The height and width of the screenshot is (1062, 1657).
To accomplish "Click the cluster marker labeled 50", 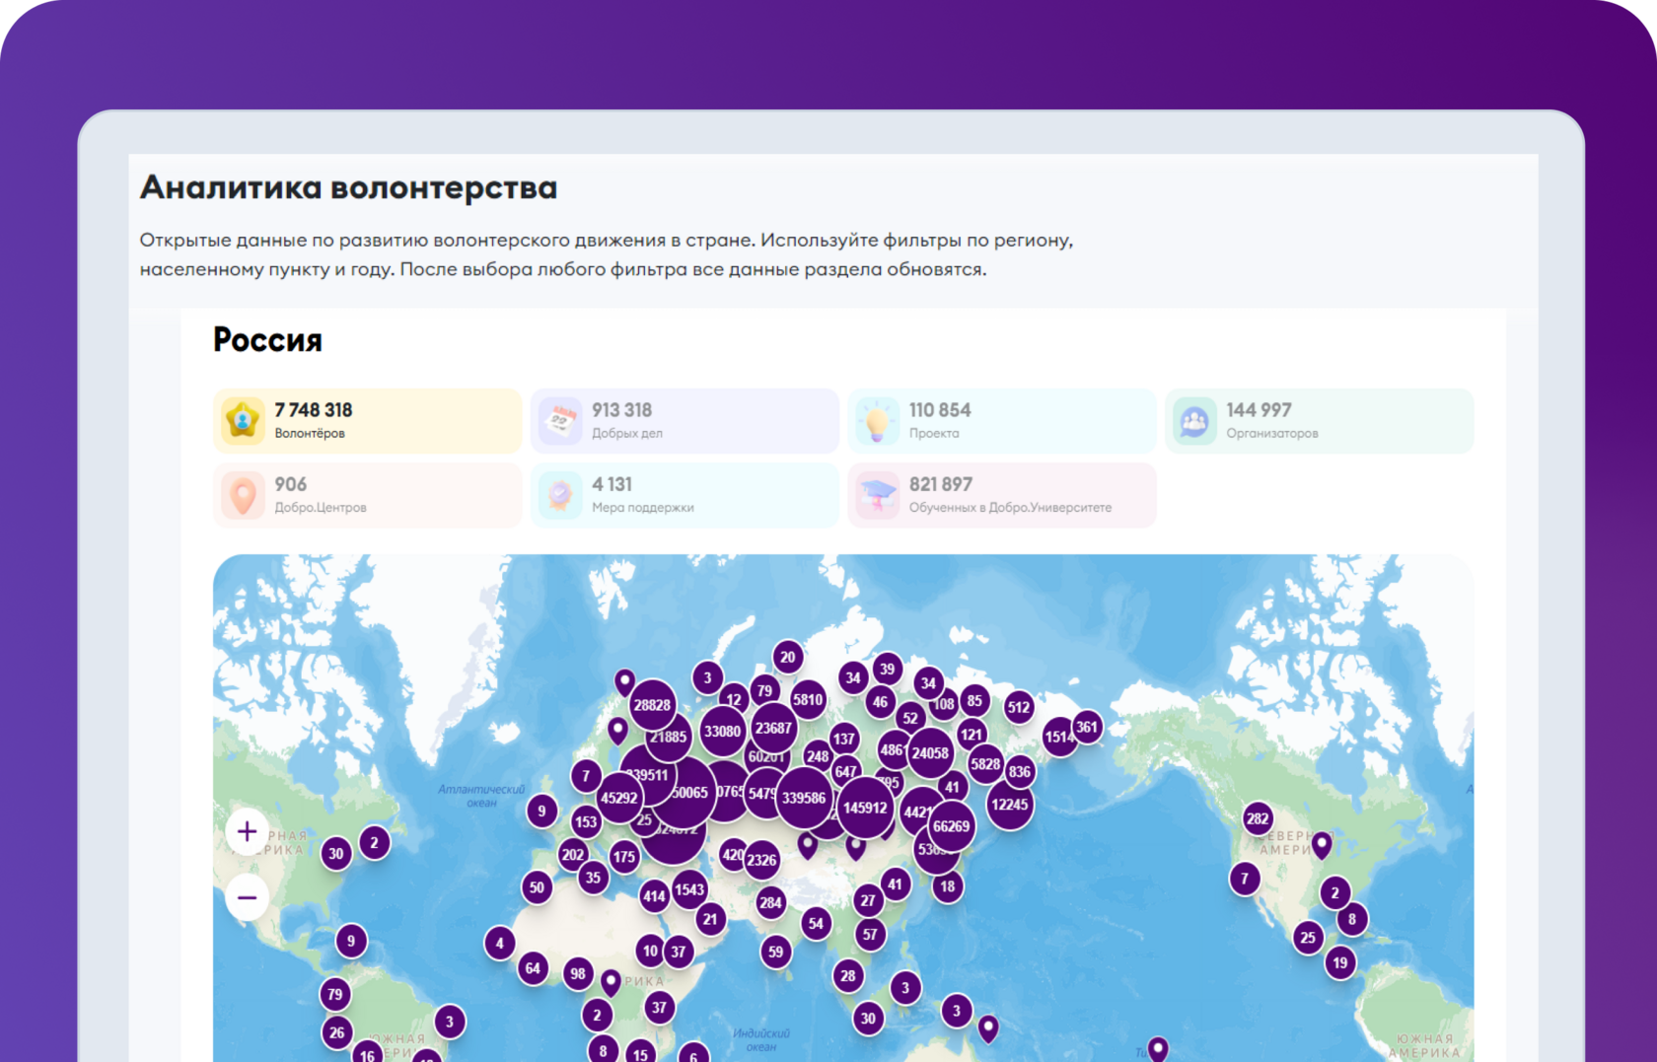I will tap(537, 887).
